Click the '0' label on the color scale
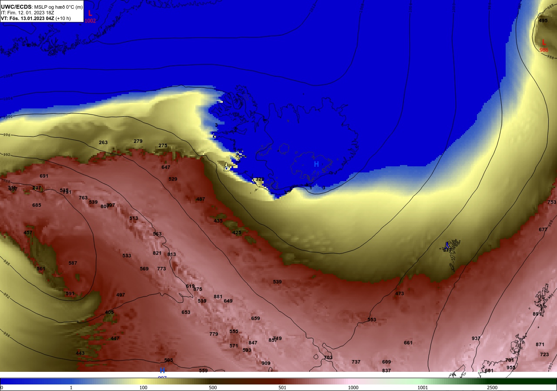The width and height of the screenshot is (557, 391). 2,388
